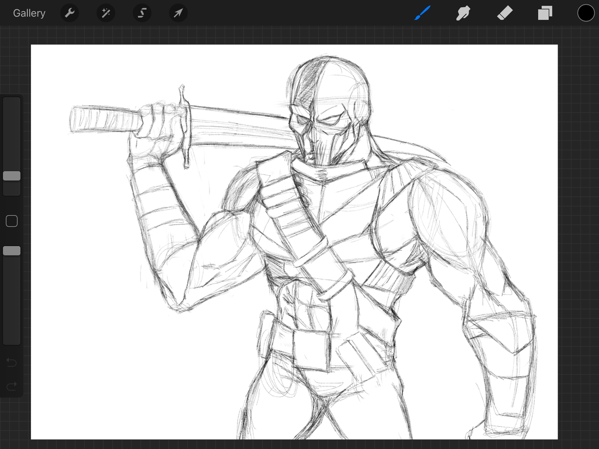
Task: Tap redo on the sidebar
Action: [x=12, y=385]
